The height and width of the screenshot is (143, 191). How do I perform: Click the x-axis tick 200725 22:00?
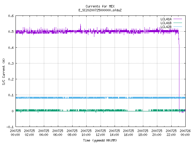tap(171, 133)
